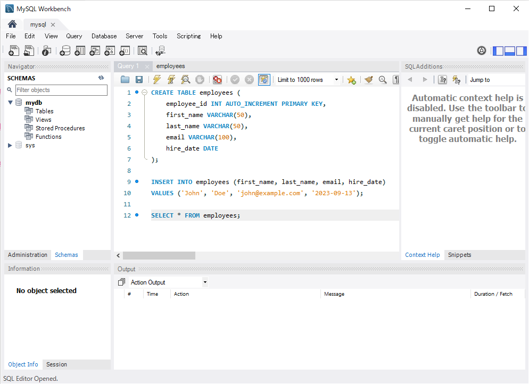
Task: Reconnect to the DBMS
Action: (x=160, y=51)
